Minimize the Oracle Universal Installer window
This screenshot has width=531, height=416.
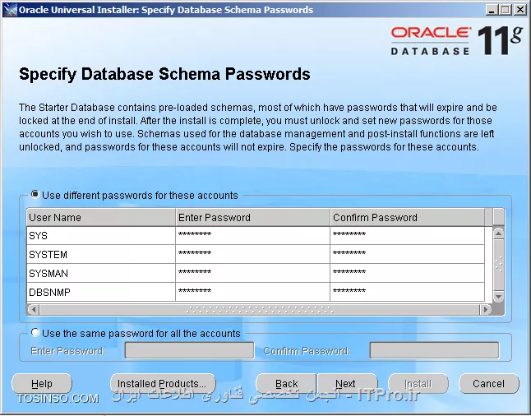[x=492, y=10]
